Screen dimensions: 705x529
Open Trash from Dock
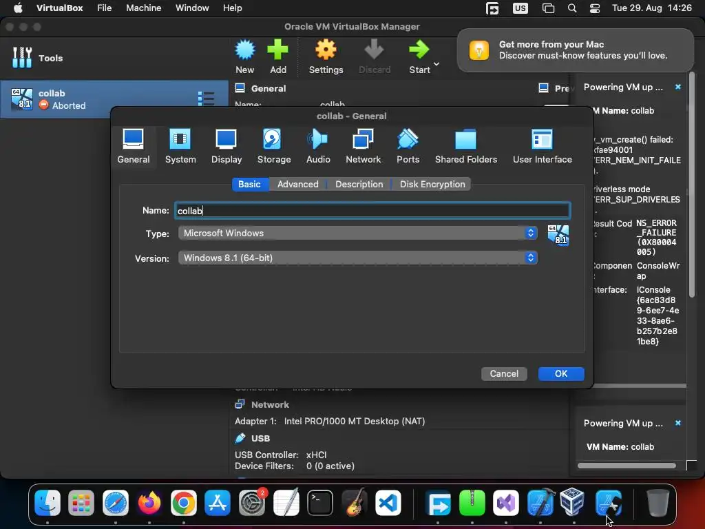click(657, 502)
